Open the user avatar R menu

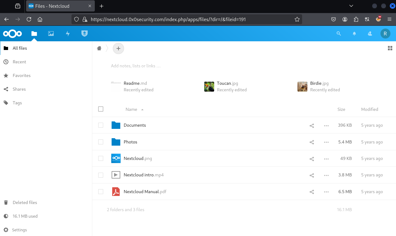385,34
